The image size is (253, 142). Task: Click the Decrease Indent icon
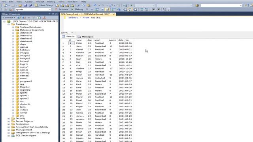[153, 9]
